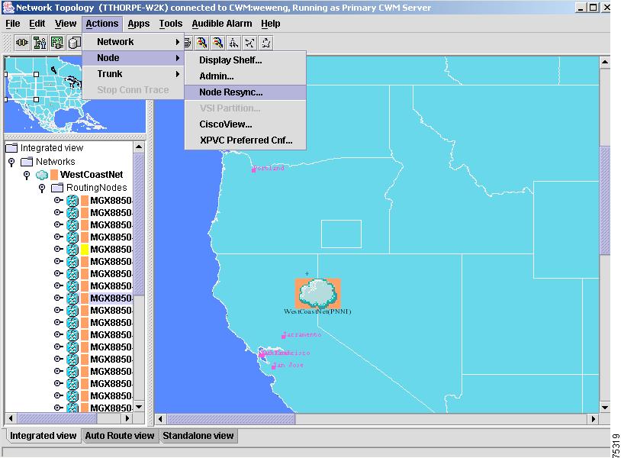Viewport: 621px width, 458px height.
Task: Click the tree-with-person toolbar icon
Action: tap(40, 43)
